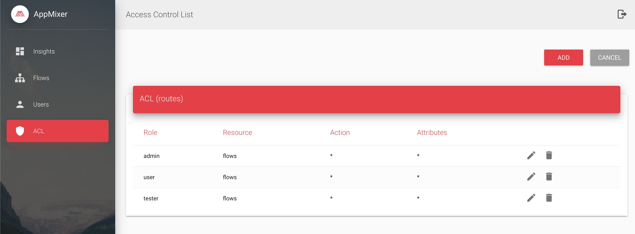The image size is (635, 234).
Task: Delete the user role ACL rule
Action: click(549, 177)
